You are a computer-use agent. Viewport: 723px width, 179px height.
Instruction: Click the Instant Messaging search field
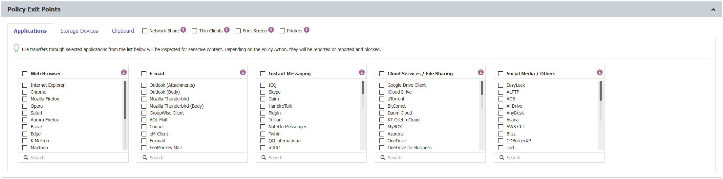click(311, 158)
